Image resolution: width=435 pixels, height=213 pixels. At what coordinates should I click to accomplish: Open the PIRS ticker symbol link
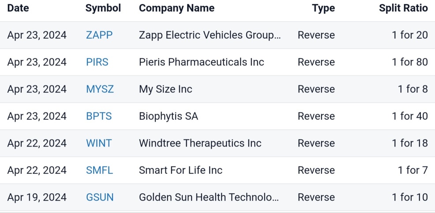[x=97, y=62]
